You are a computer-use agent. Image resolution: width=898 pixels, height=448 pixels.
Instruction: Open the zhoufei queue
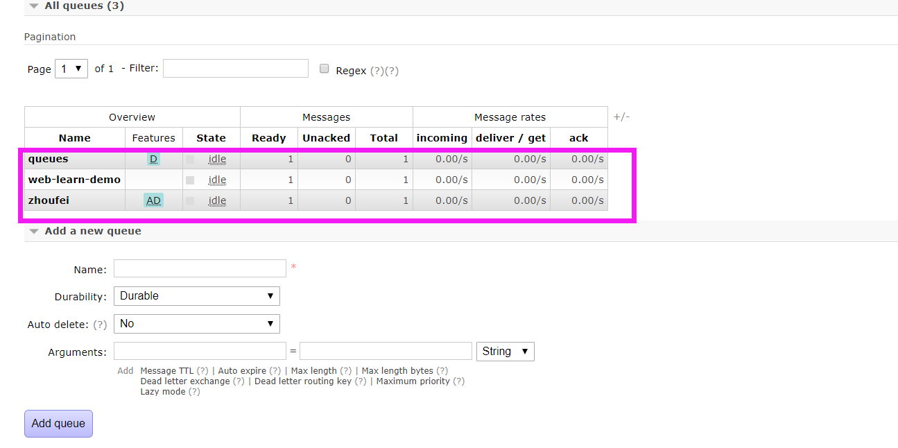coord(49,200)
